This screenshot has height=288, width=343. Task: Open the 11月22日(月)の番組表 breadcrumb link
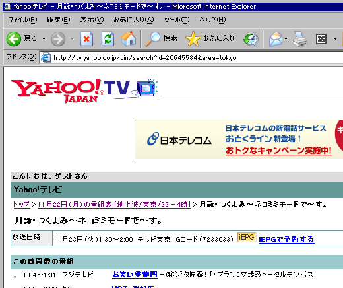tap(114, 205)
